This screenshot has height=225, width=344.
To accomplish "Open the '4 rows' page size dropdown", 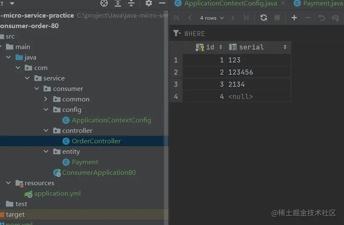I will pyautogui.click(x=212, y=18).
